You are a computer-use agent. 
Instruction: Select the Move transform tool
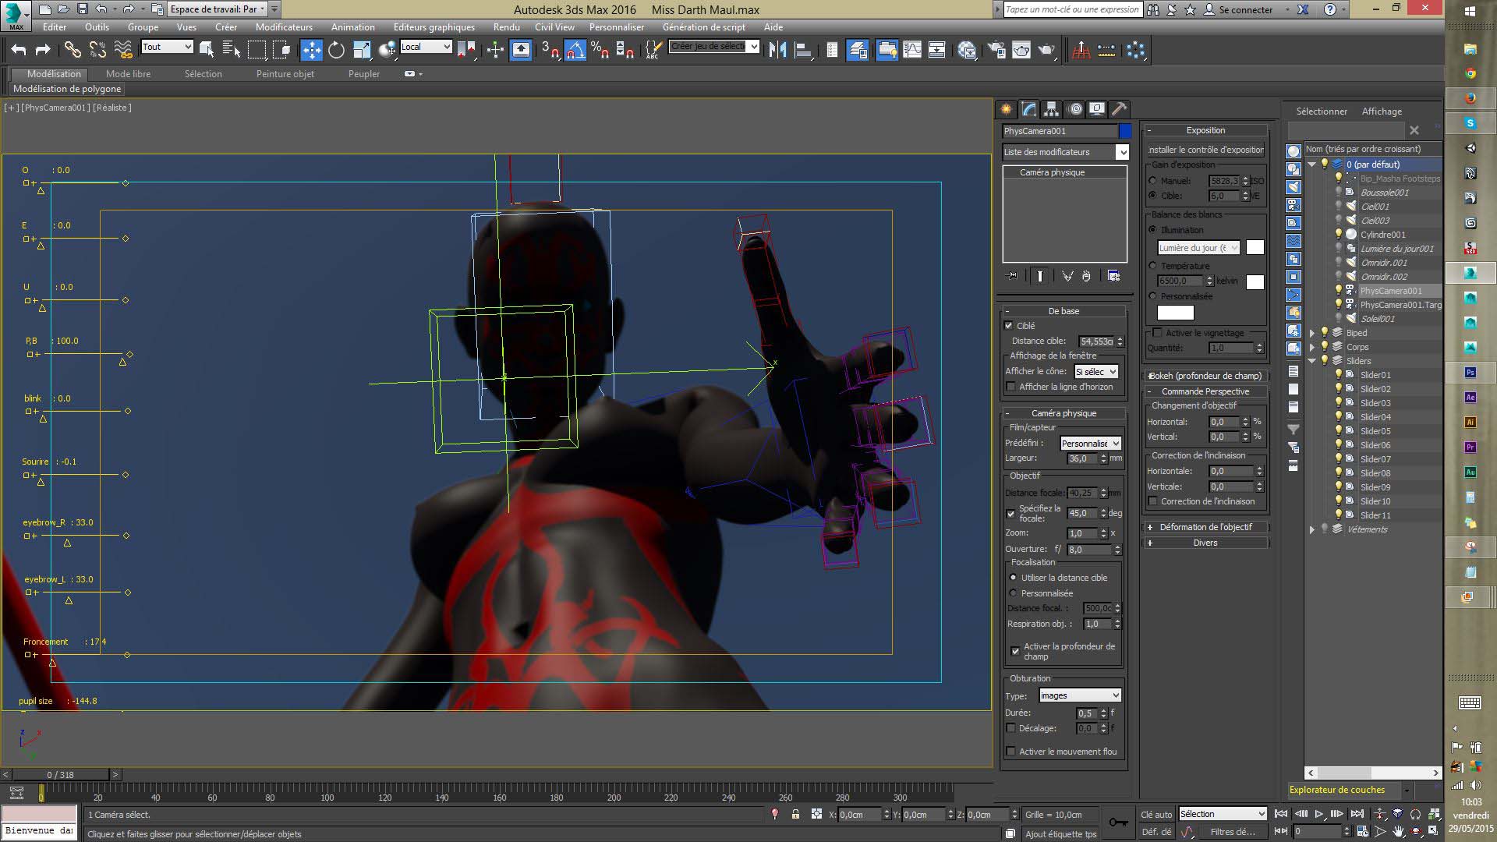[311, 50]
